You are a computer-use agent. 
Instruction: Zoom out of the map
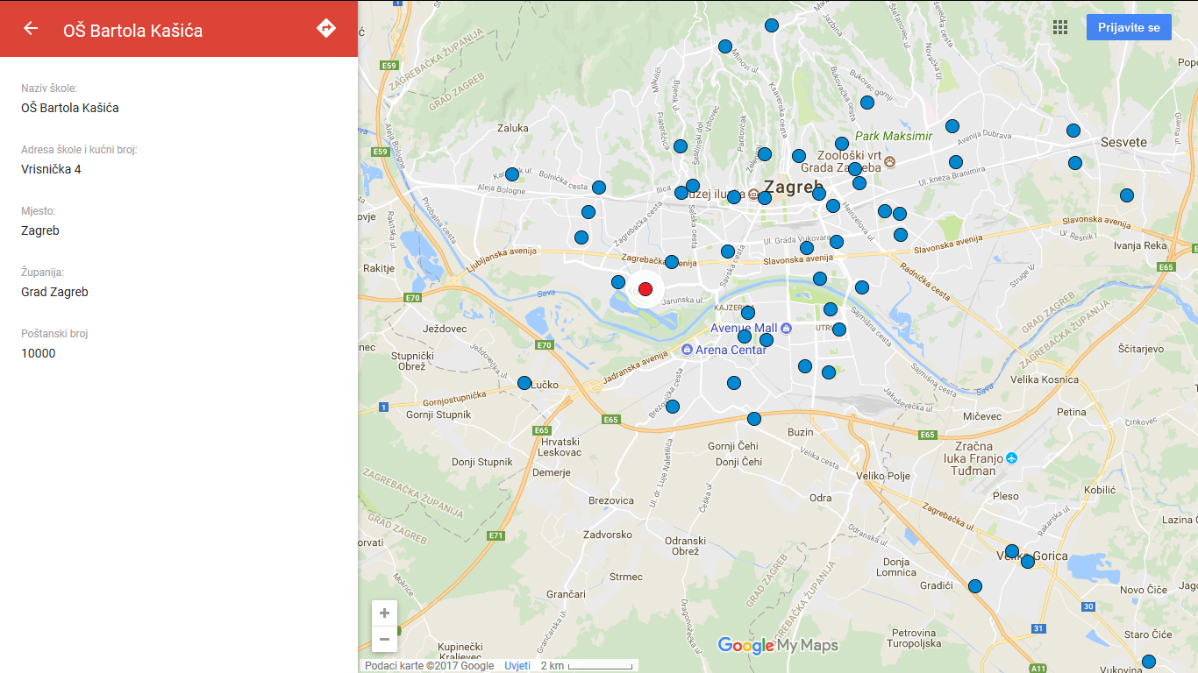[x=384, y=639]
